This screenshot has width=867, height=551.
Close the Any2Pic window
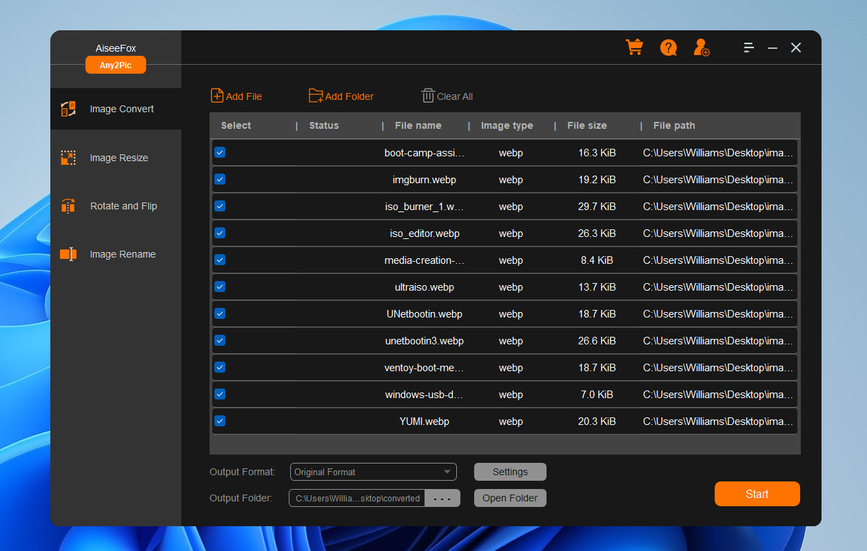click(x=796, y=48)
